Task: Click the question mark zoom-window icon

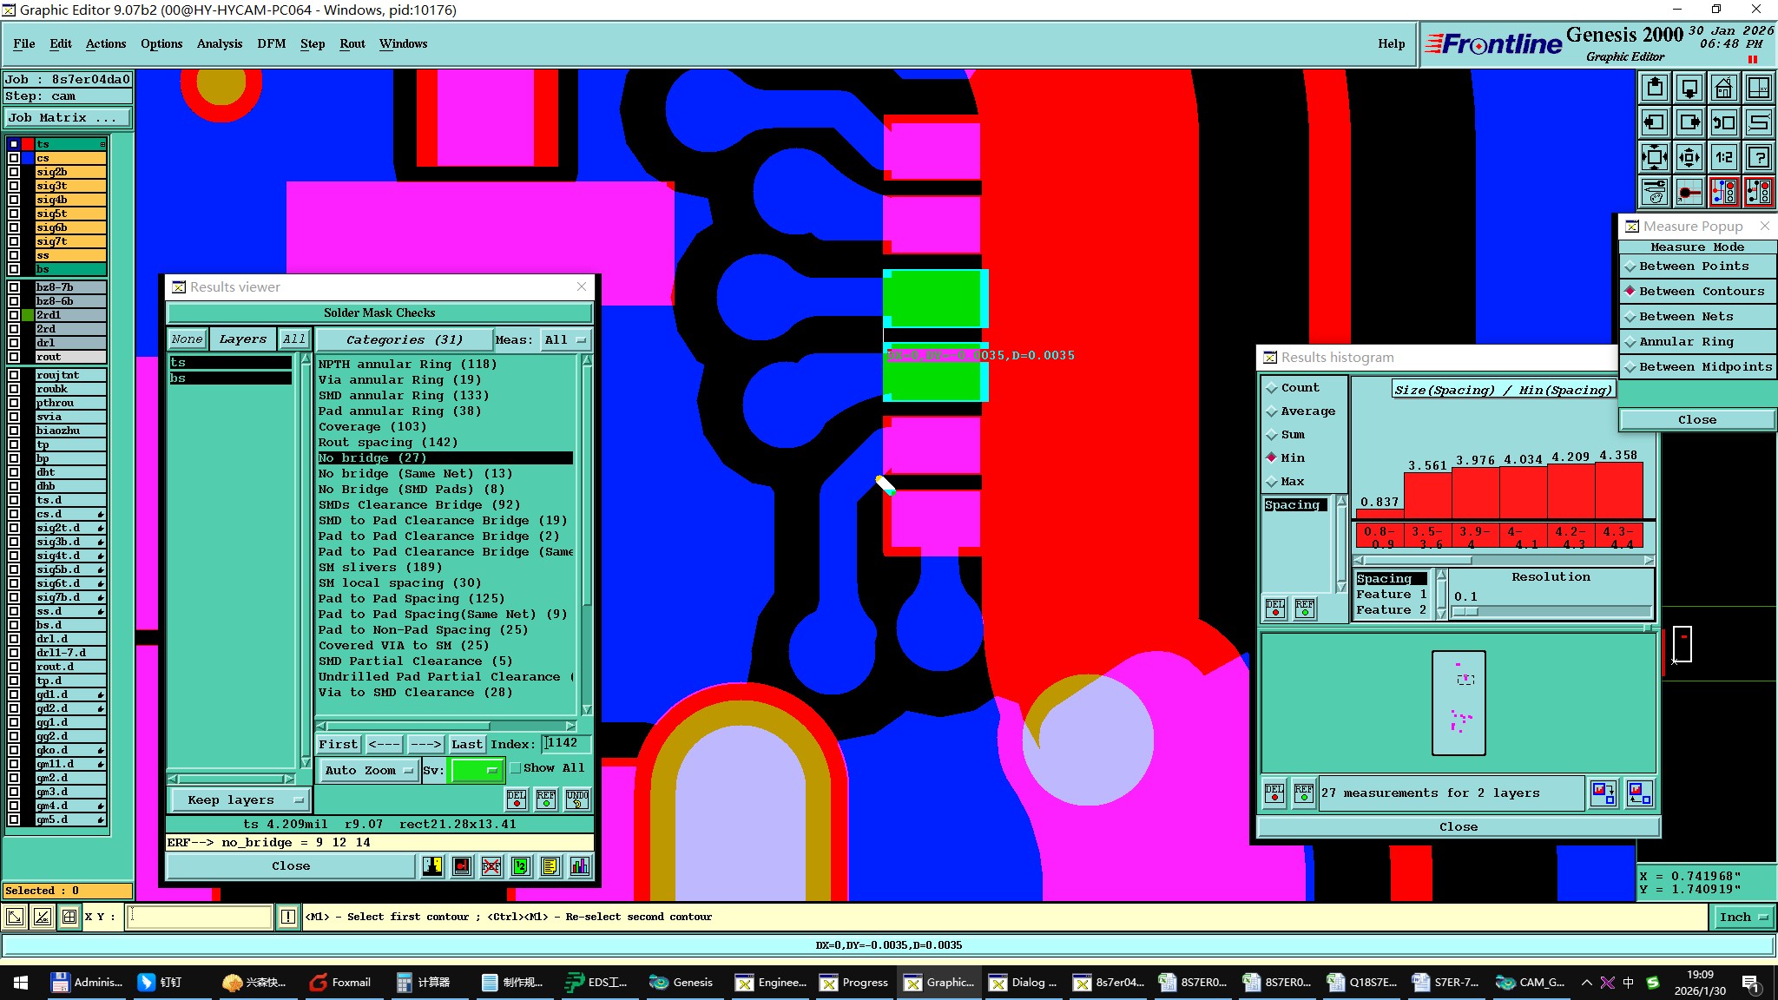Action: tap(1759, 157)
